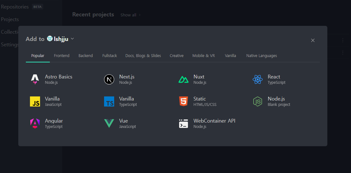Click the Recent projects heading
351x173 pixels.
click(93, 14)
